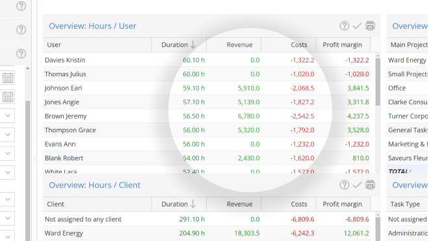Screen dimensions: 429x241
Task: Click the second sidebar help icon
Action: [21, 29]
